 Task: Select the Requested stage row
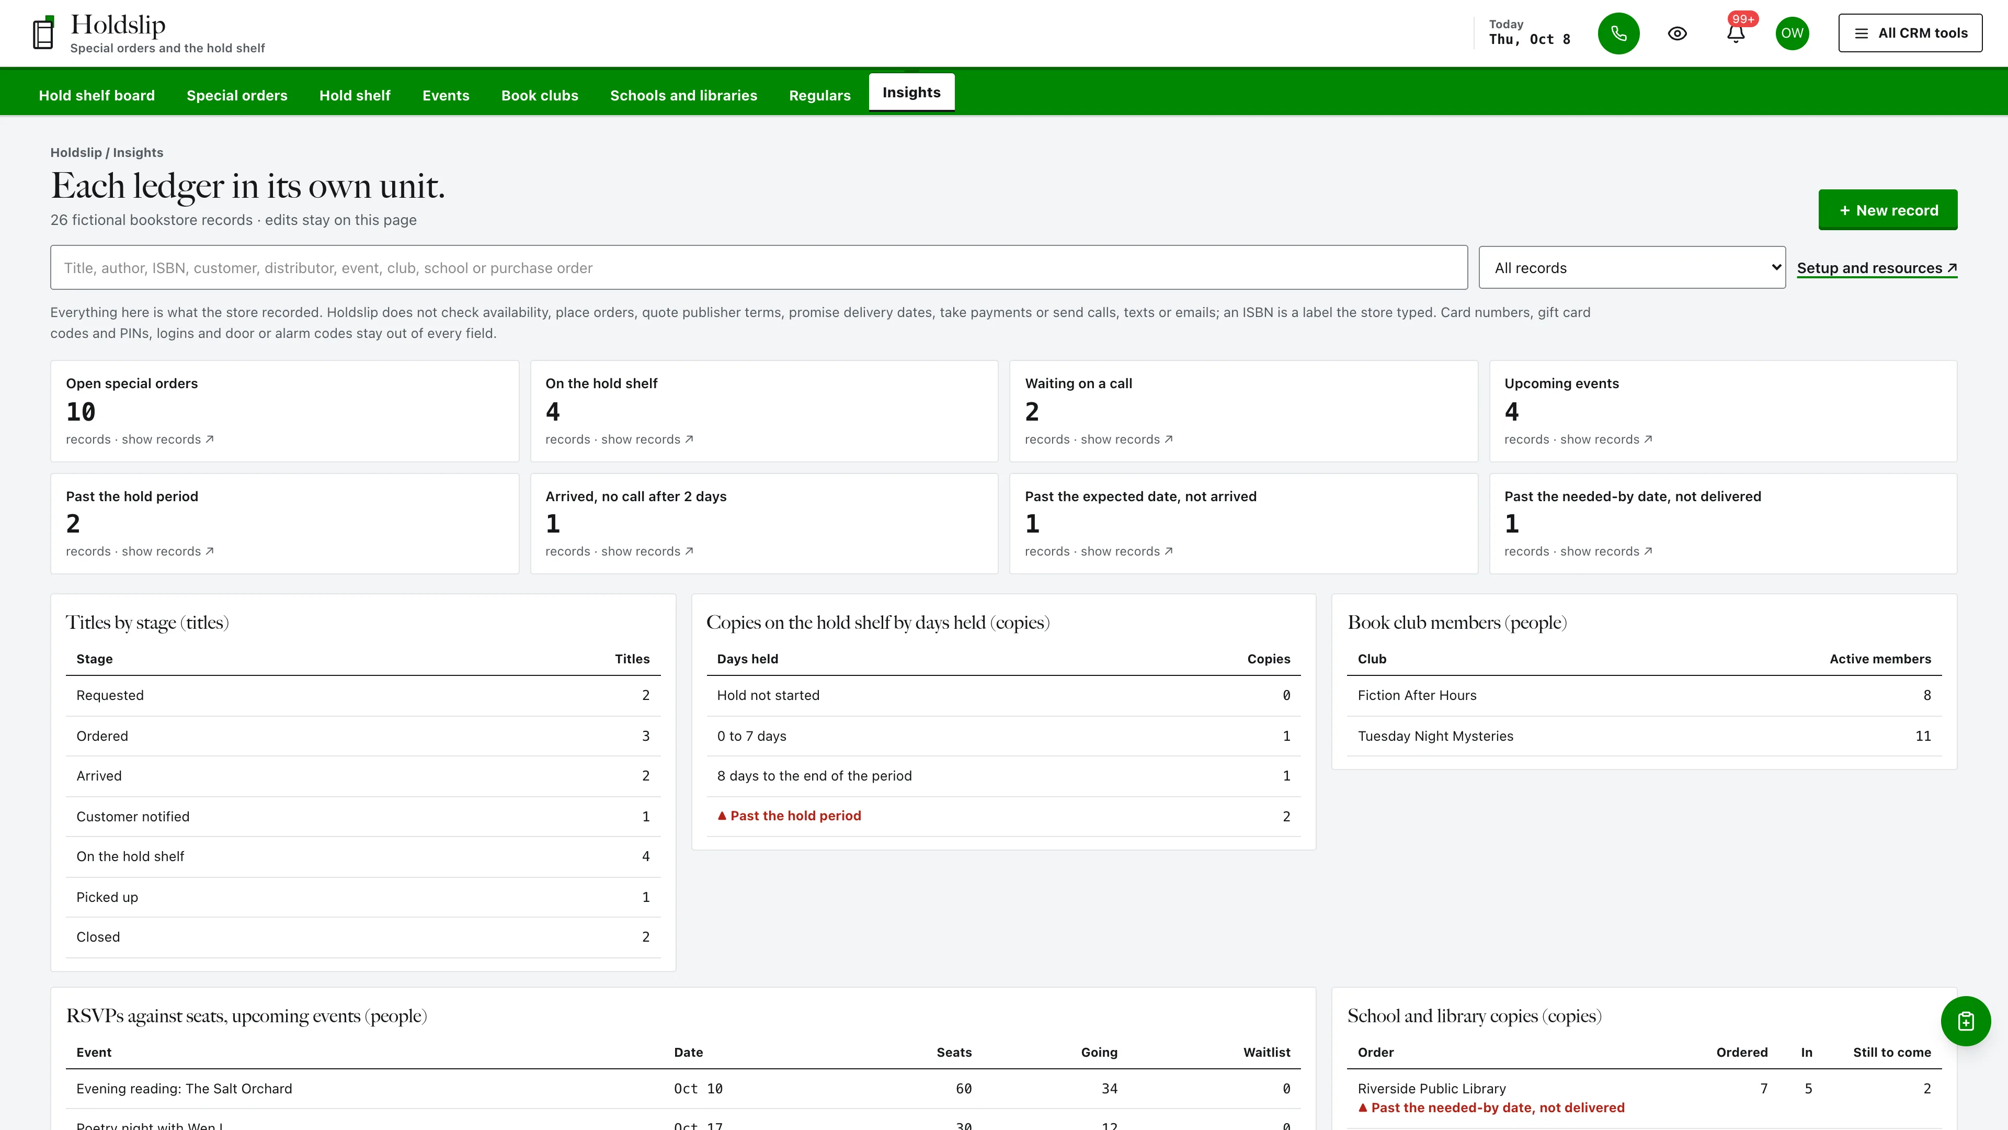[362, 696]
